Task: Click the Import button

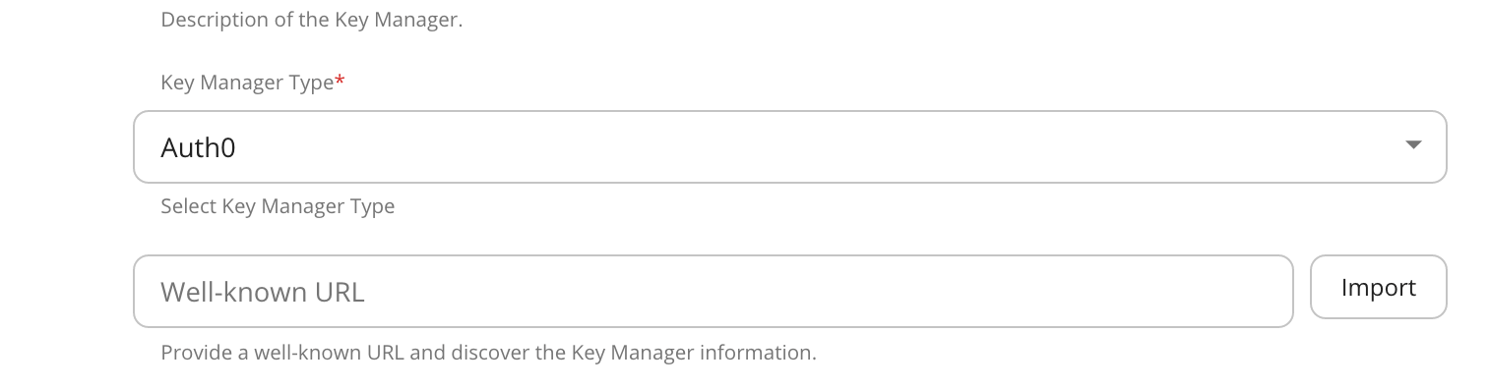Action: click(1378, 287)
